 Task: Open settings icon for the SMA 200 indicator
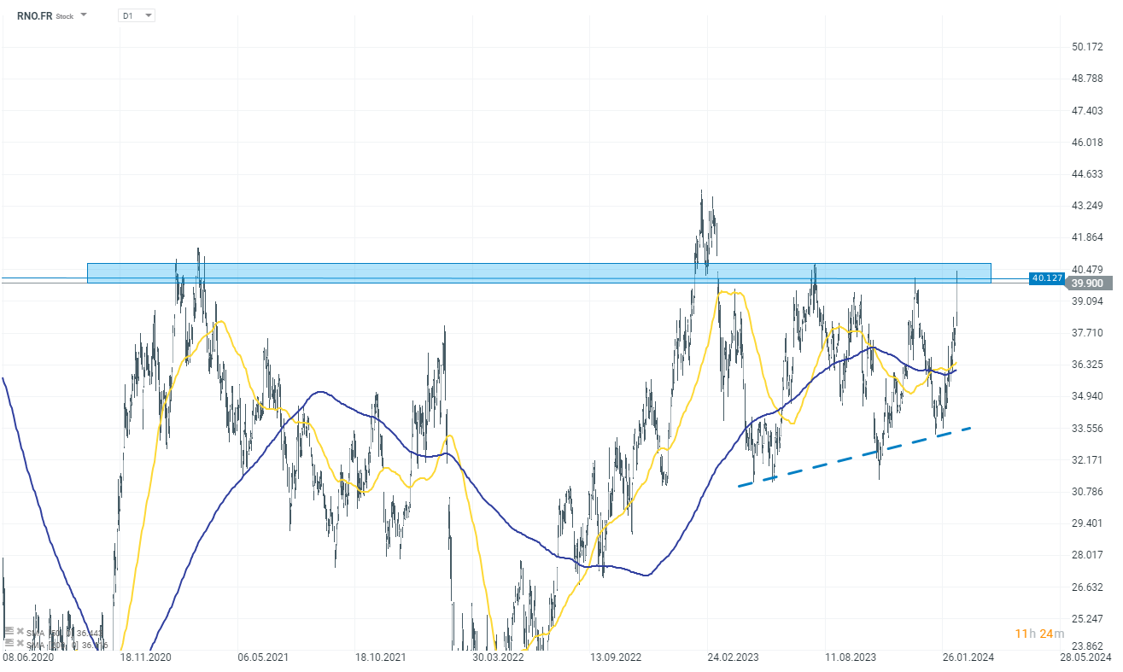(9, 644)
